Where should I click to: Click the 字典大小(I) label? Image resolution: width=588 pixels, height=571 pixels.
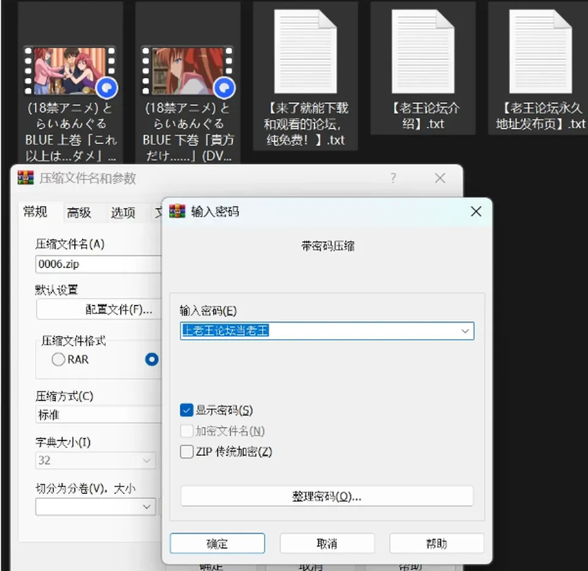click(63, 442)
